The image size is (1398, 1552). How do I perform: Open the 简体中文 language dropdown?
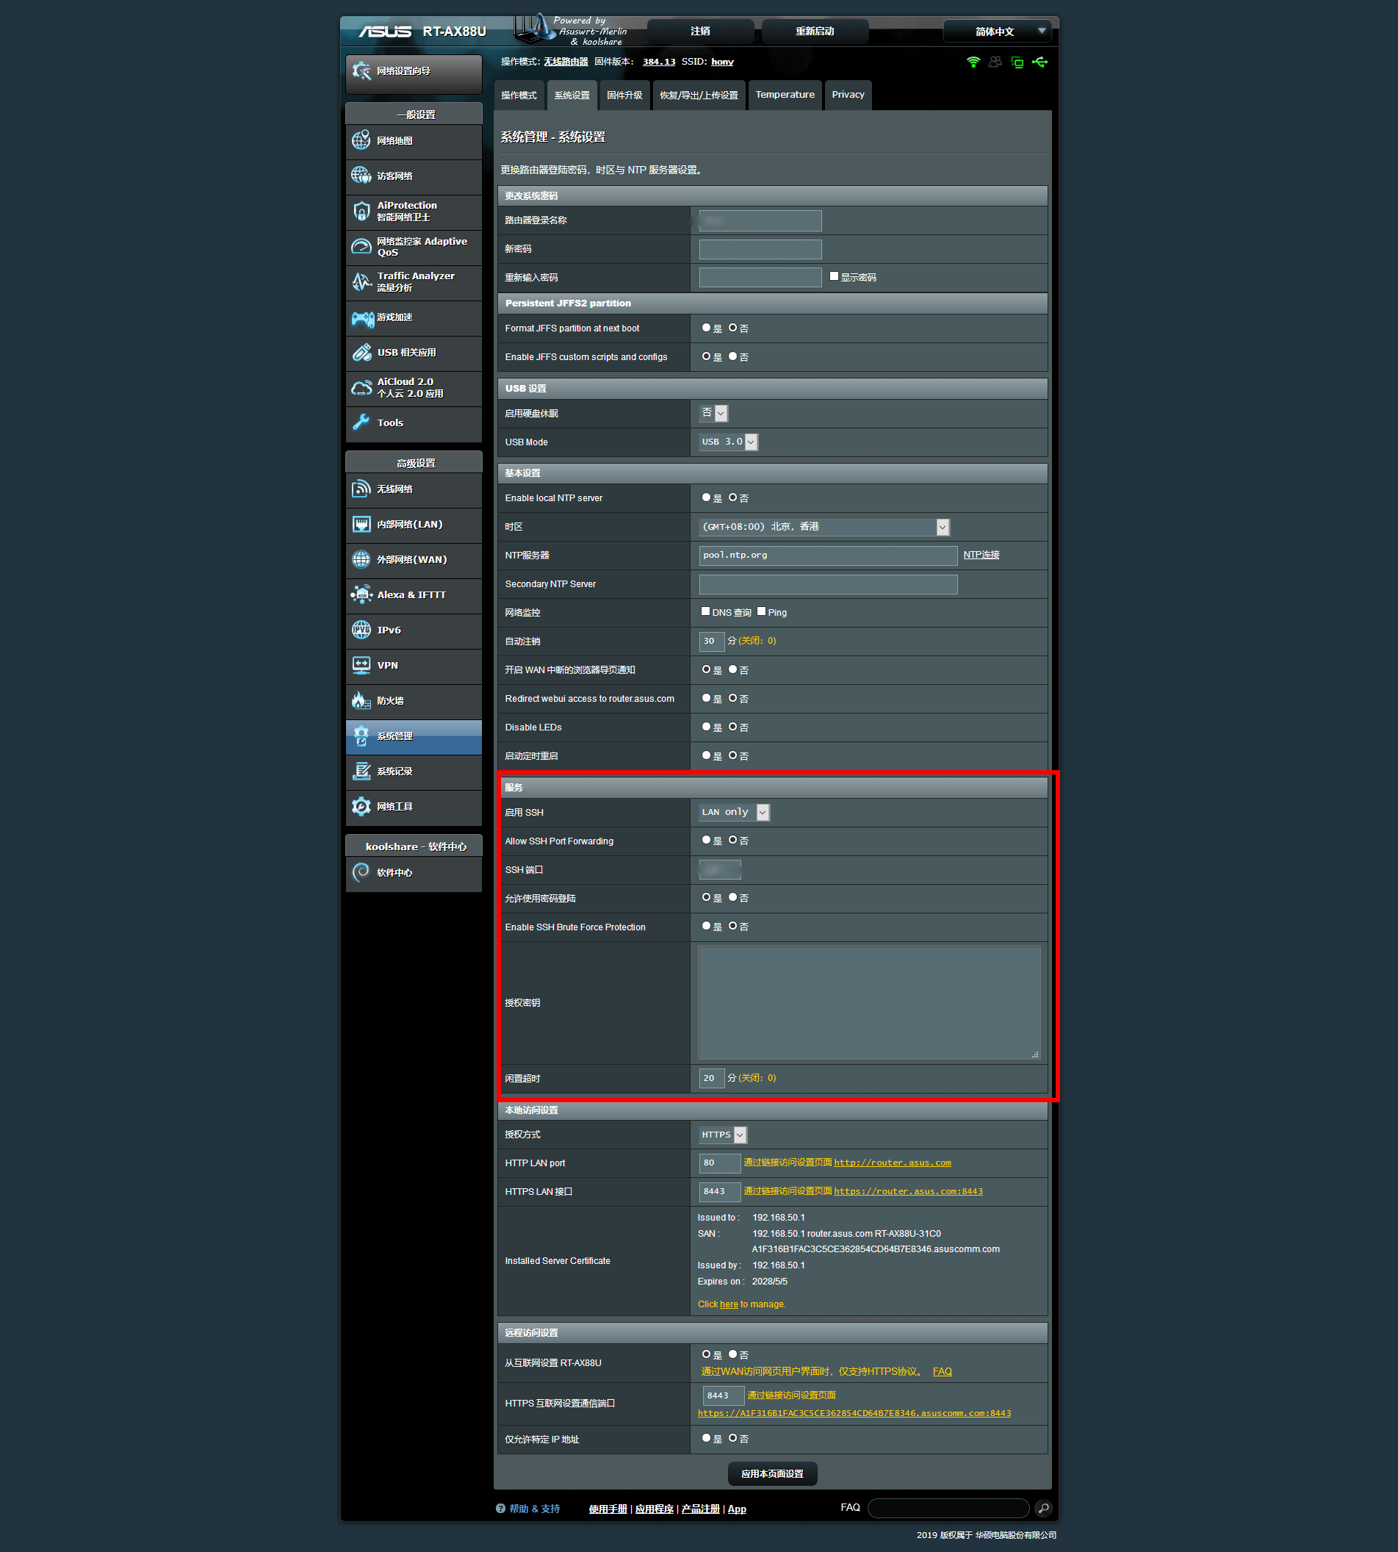point(997,32)
